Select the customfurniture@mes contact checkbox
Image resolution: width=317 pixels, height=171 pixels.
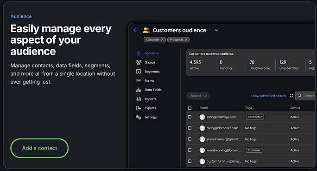190,161
